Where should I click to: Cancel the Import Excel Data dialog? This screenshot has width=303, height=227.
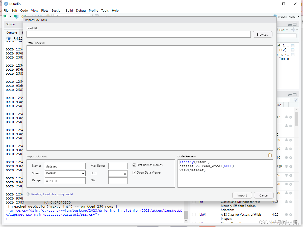(x=264, y=195)
